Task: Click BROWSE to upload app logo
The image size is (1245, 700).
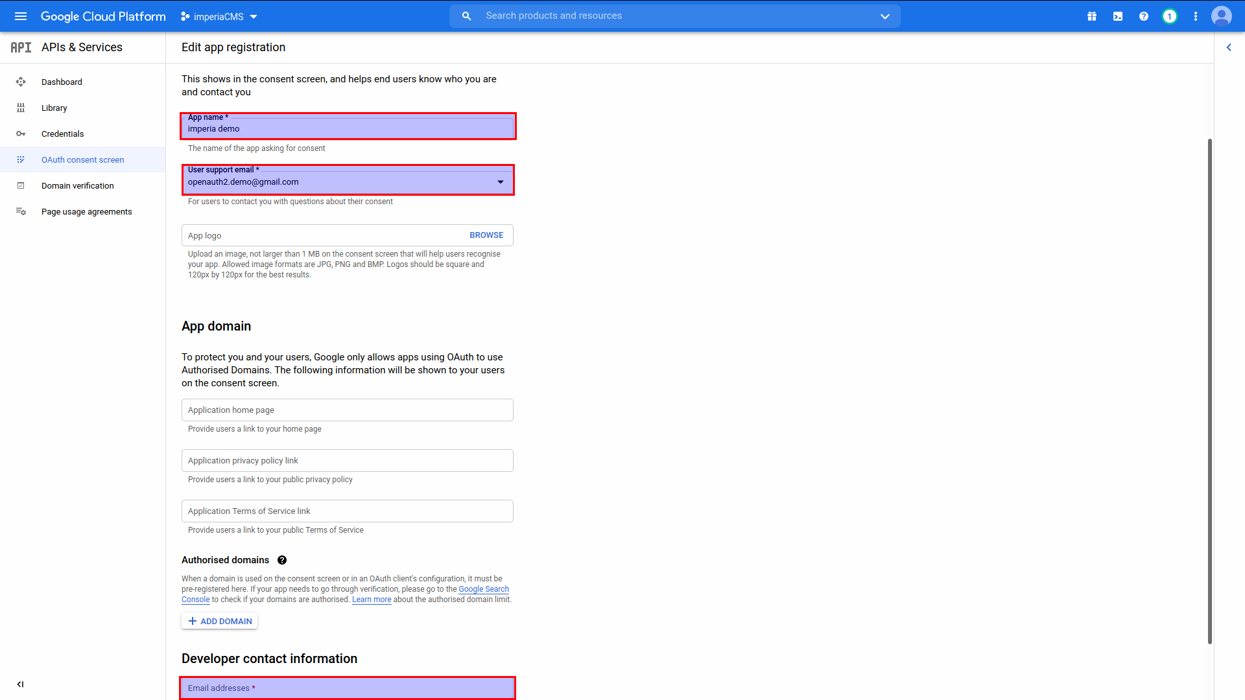Action: pos(486,235)
